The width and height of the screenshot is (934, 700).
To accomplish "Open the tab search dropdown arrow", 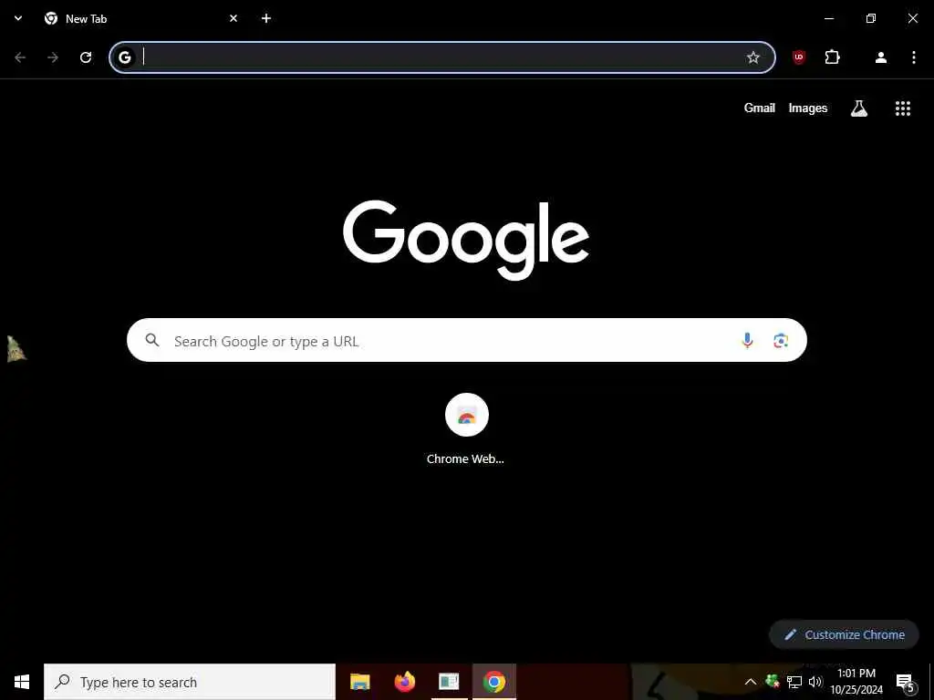I will click(x=18, y=18).
